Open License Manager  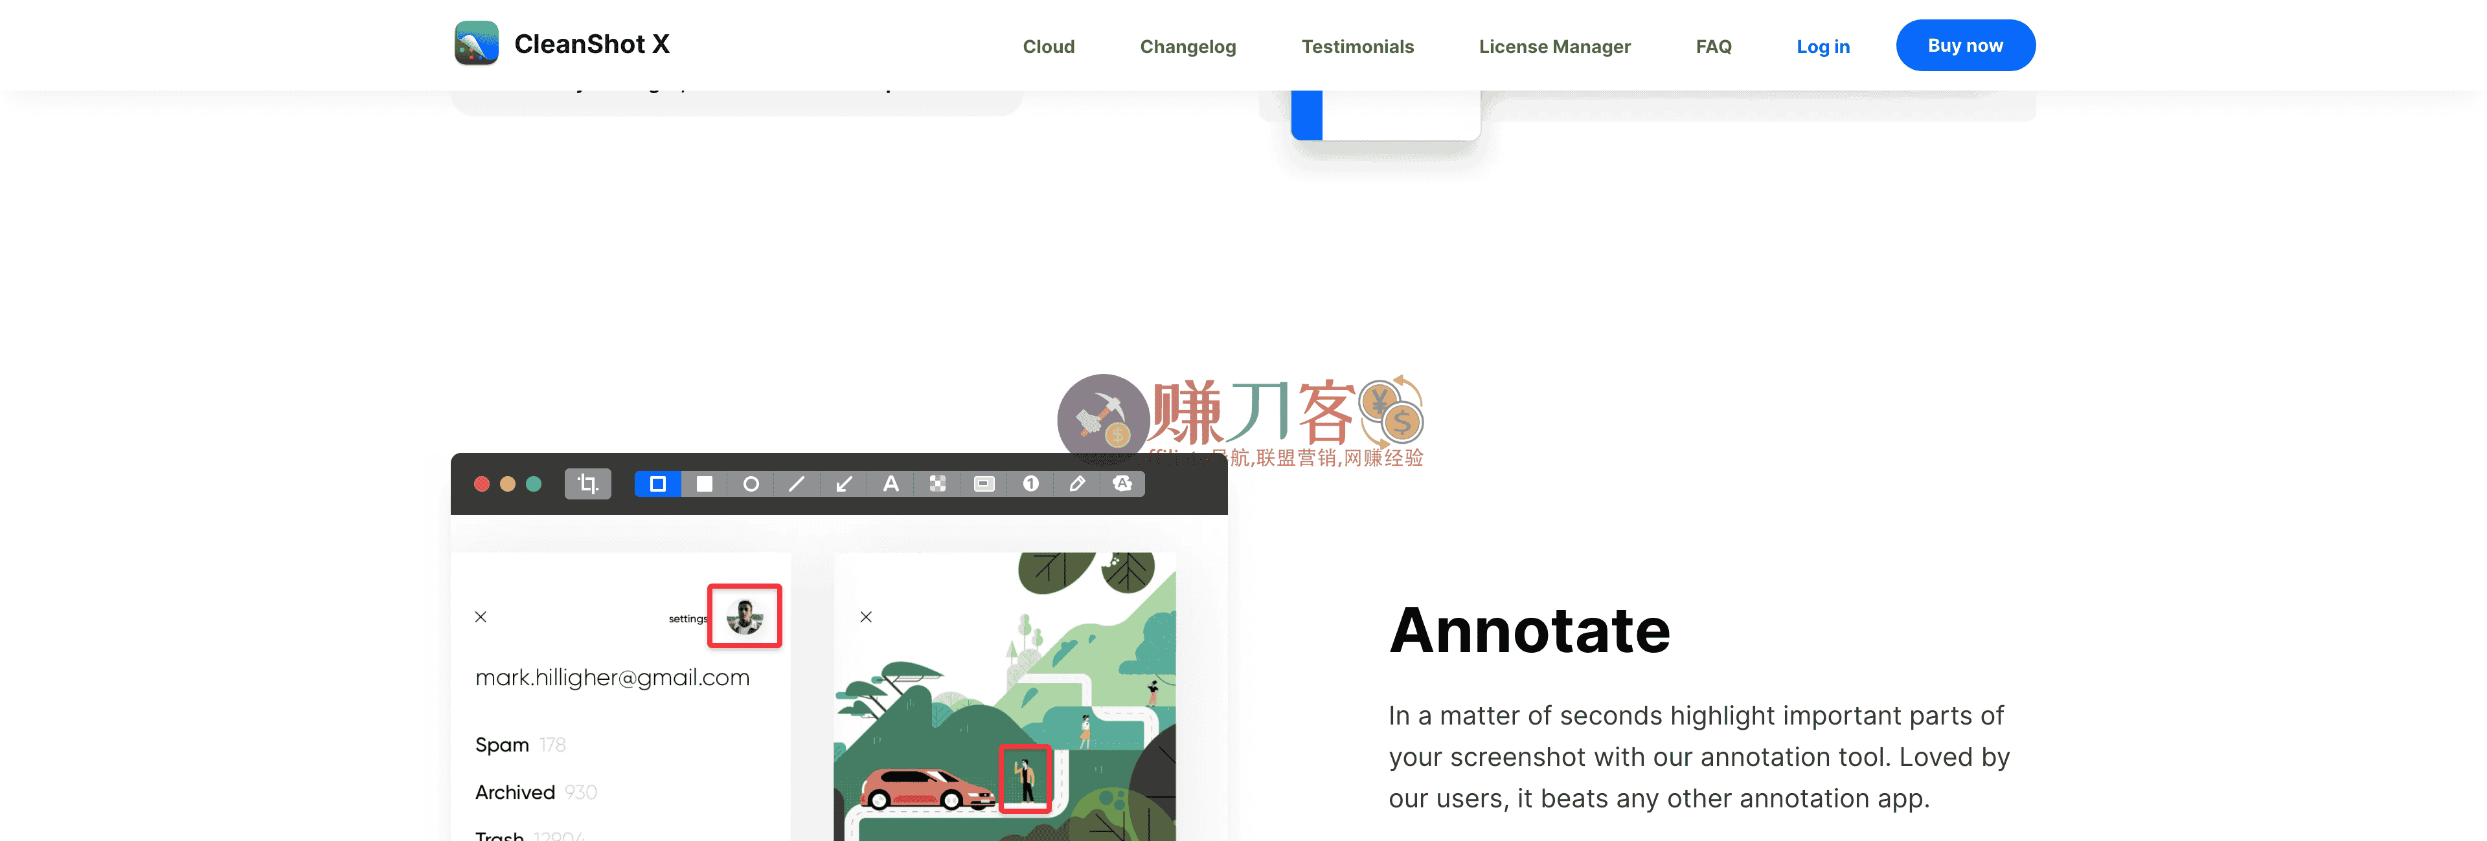point(1554,47)
